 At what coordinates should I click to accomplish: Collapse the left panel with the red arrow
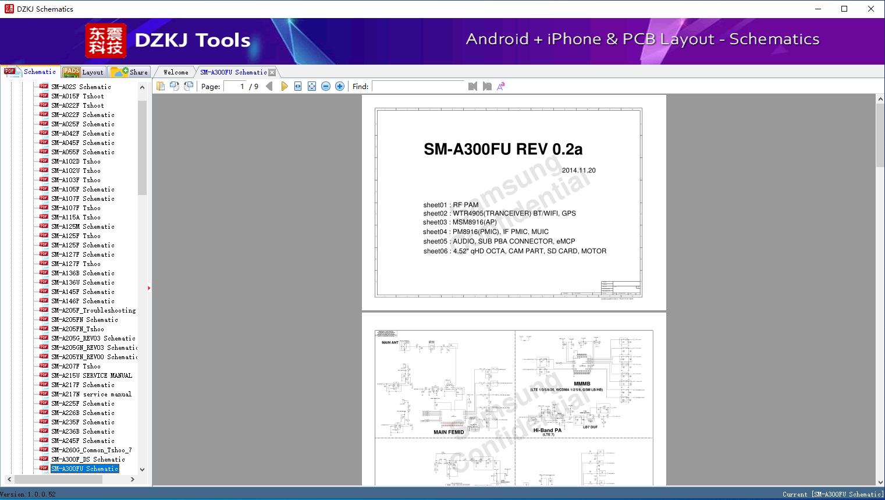[149, 288]
